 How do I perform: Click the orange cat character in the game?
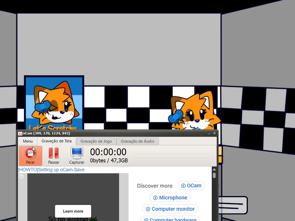(x=194, y=111)
